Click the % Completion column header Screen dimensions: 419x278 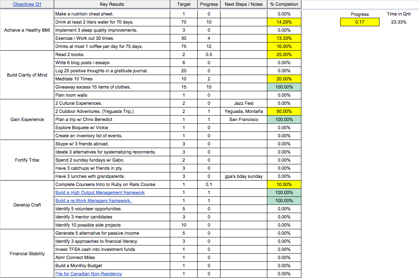[x=284, y=4]
